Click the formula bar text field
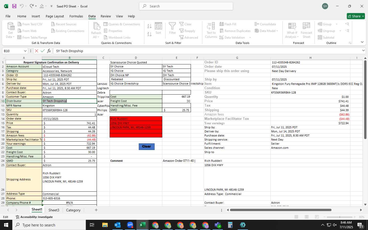 tap(207, 51)
